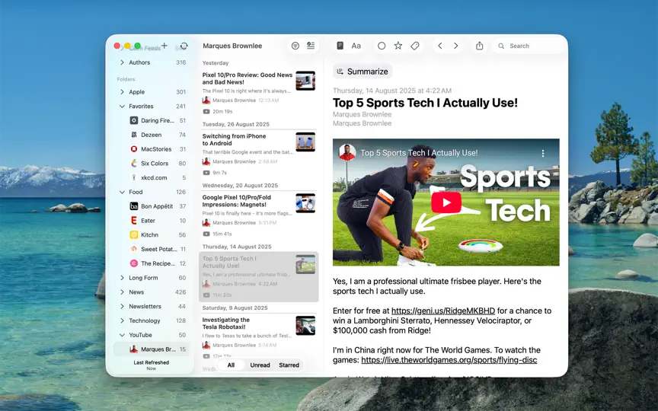Open the article filter icon
Image resolution: width=658 pixels, height=411 pixels.
[x=295, y=46]
